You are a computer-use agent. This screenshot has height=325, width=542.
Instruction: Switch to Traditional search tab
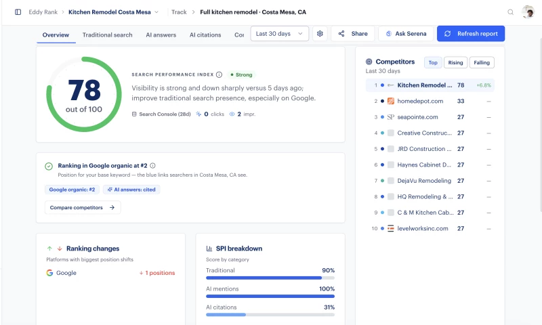pos(108,35)
